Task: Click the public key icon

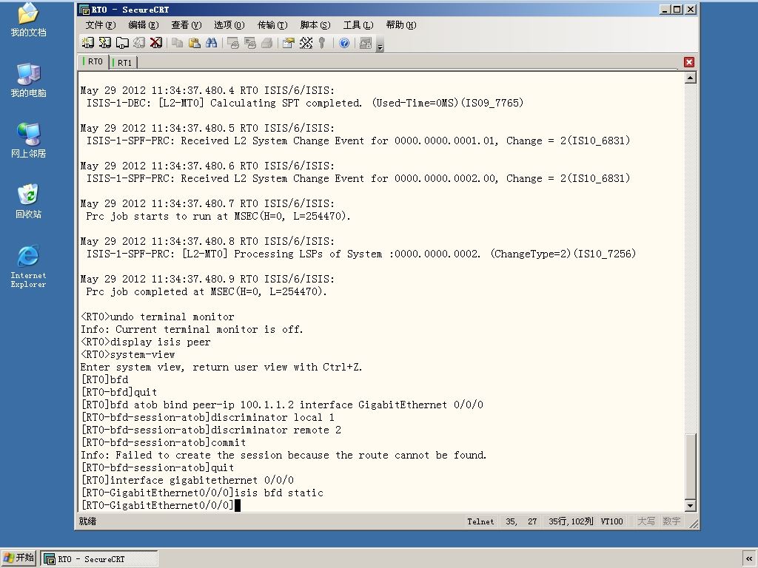Action: pos(322,43)
